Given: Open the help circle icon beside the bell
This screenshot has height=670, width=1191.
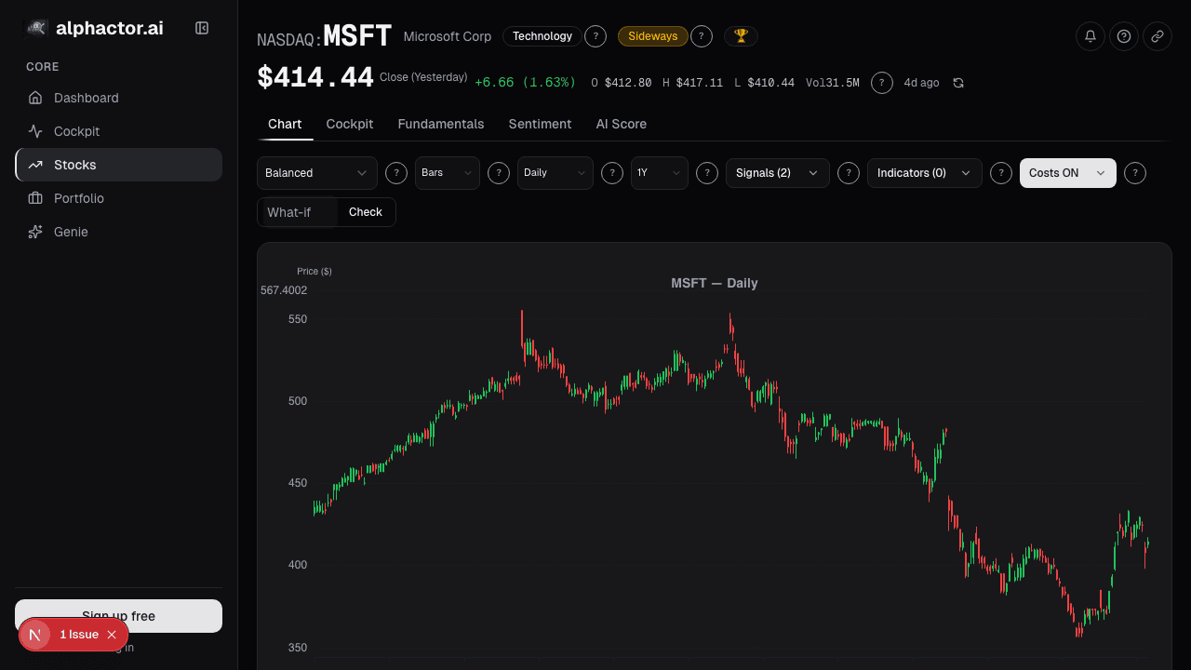Looking at the screenshot, I should coord(1124,36).
